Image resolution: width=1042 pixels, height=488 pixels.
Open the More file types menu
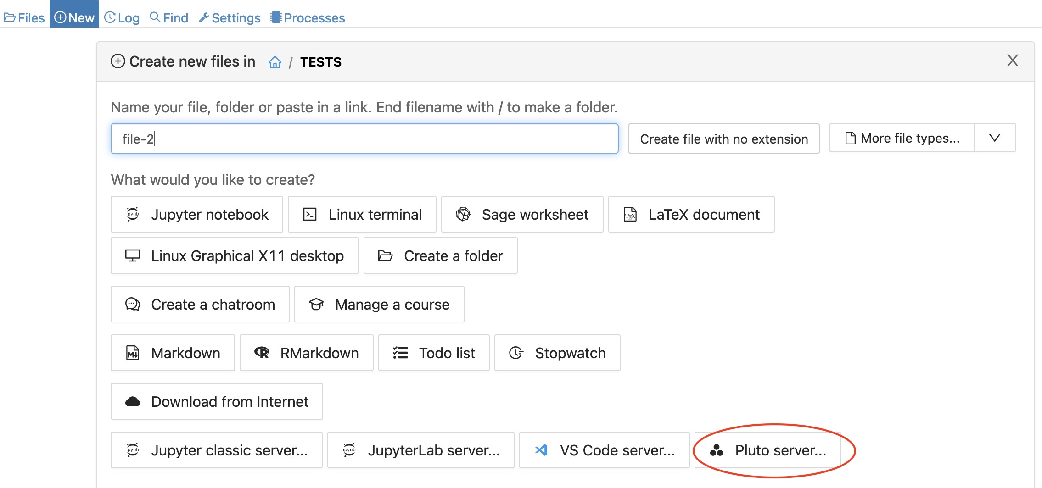coord(902,138)
